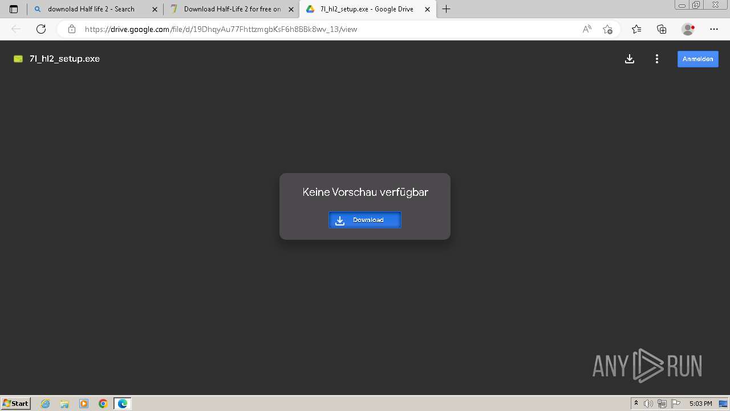Open Edge settings and more menu
The width and height of the screenshot is (730, 411).
tap(714, 29)
